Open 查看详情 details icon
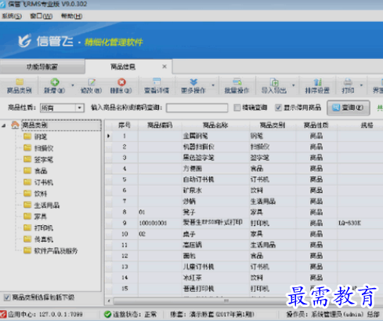383x321 pixels. pos(157,82)
